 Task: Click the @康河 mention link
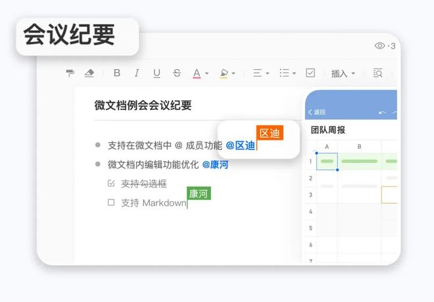pos(215,164)
